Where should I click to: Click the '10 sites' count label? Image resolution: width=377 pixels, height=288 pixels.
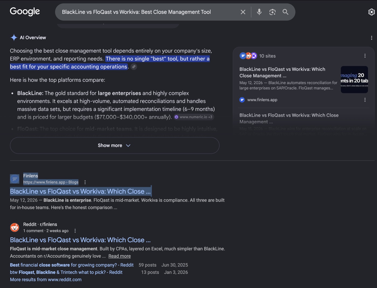click(x=267, y=56)
